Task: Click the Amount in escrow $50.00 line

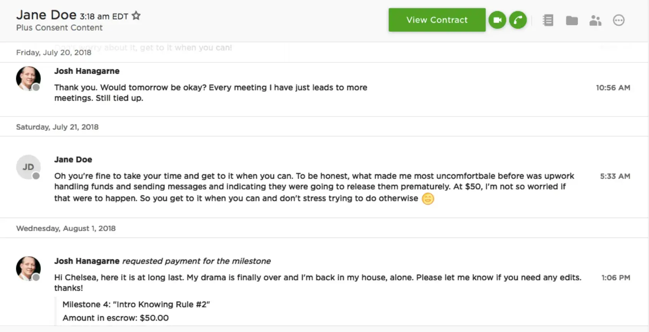Action: pyautogui.click(x=115, y=318)
